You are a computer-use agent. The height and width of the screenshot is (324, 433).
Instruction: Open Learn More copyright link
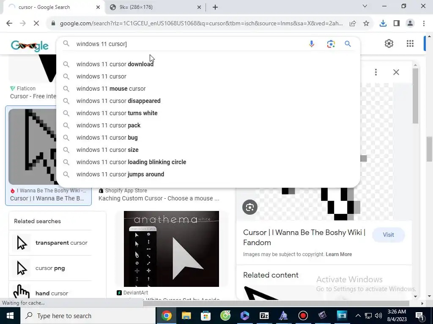point(339,254)
